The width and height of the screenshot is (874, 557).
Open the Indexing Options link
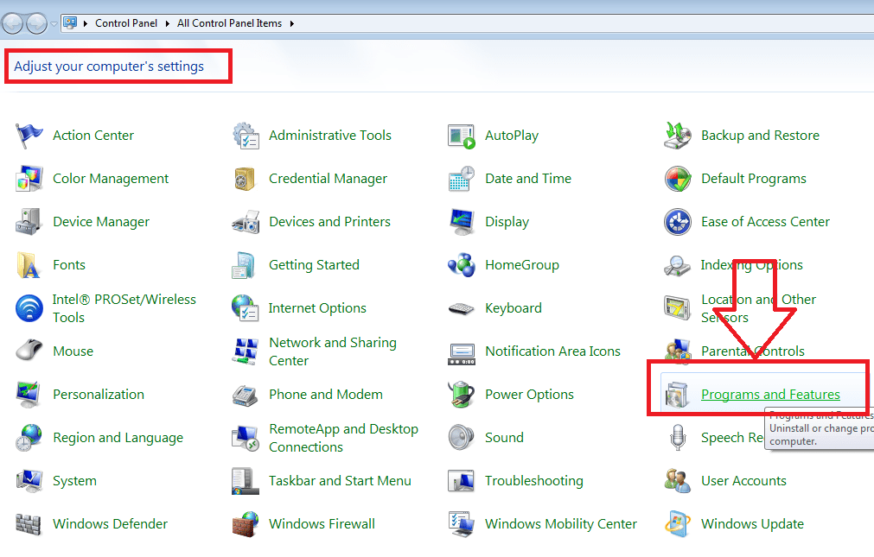[751, 265]
